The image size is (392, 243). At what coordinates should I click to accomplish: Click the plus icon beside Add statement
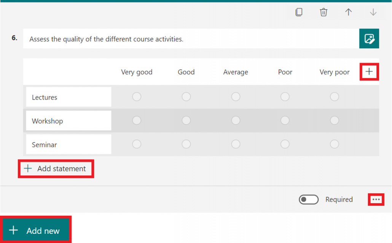(x=28, y=168)
